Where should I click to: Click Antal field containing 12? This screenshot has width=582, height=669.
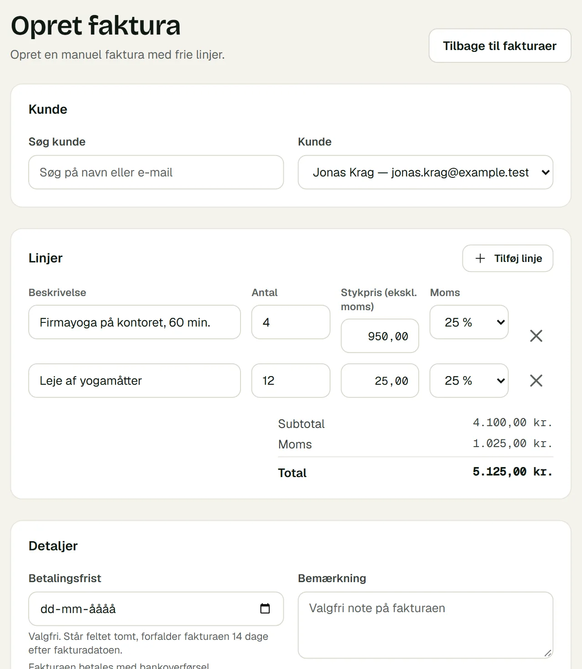(291, 381)
